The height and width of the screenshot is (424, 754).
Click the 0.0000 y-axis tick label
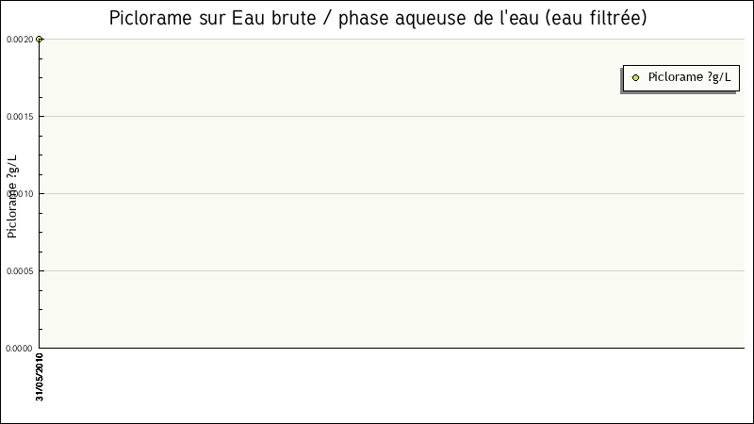(x=19, y=348)
